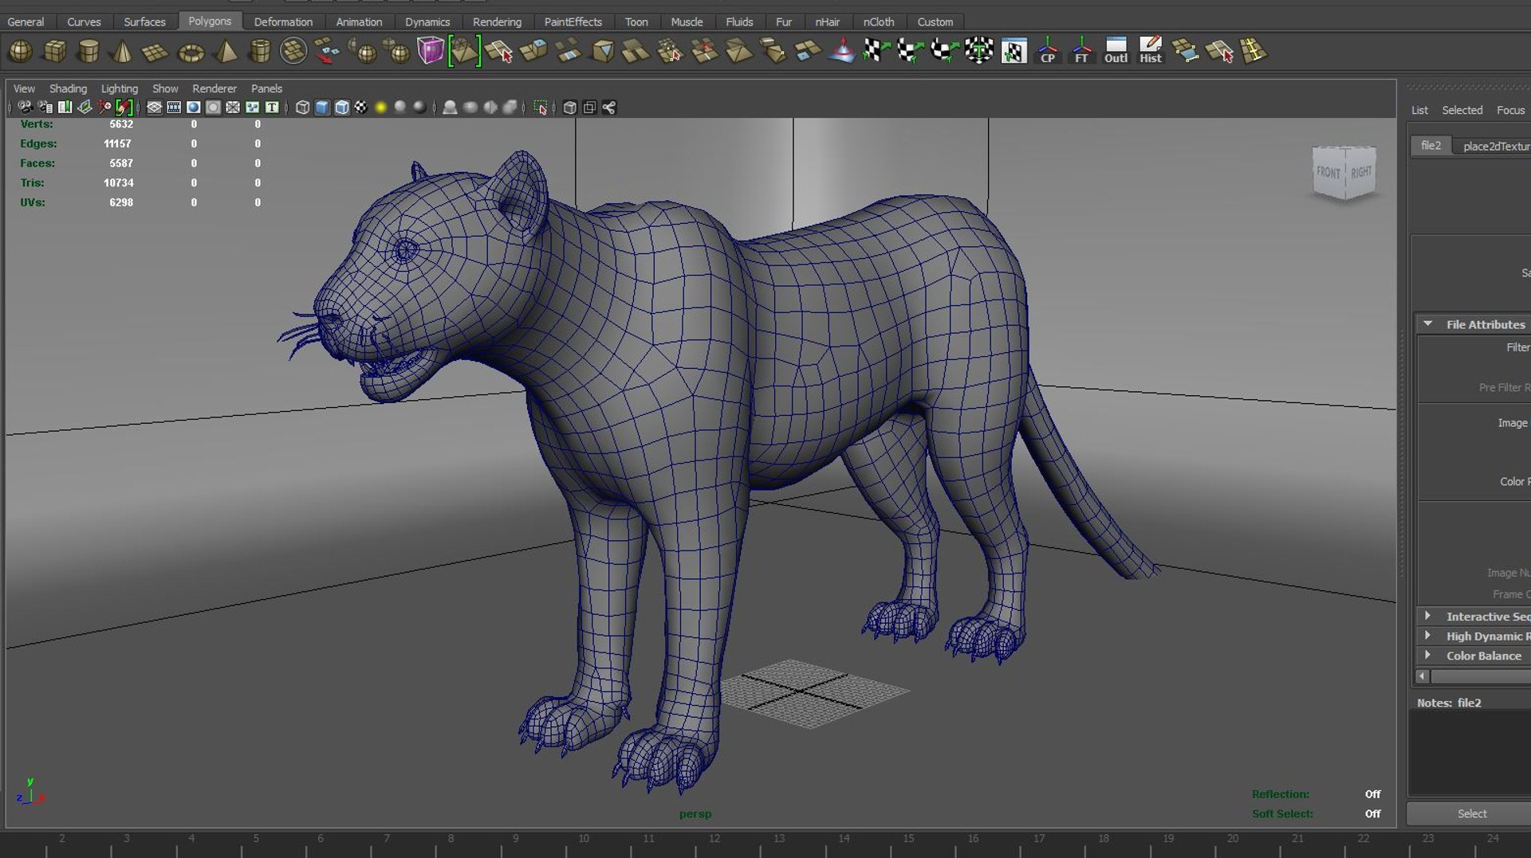This screenshot has width=1531, height=858.
Task: Collapse the File Attributes section
Action: [x=1427, y=324]
